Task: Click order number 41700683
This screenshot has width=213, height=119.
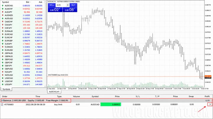Action: coord(9,104)
